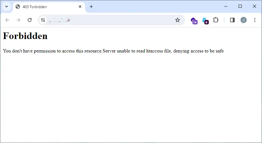Open the purple extension showing badge 14
The height and width of the screenshot is (143, 262).
193,20
